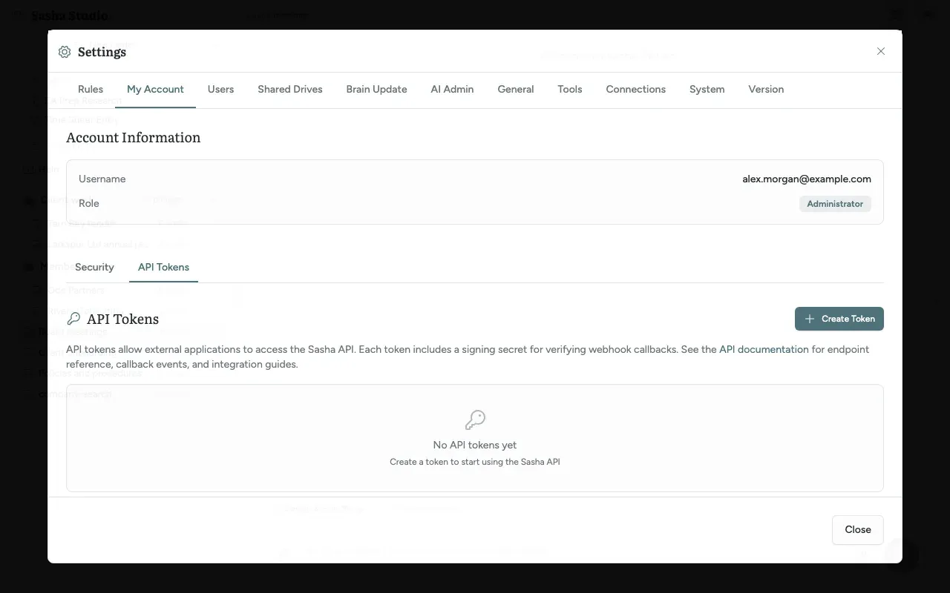Switch to the Security sub-tab

pyautogui.click(x=94, y=267)
